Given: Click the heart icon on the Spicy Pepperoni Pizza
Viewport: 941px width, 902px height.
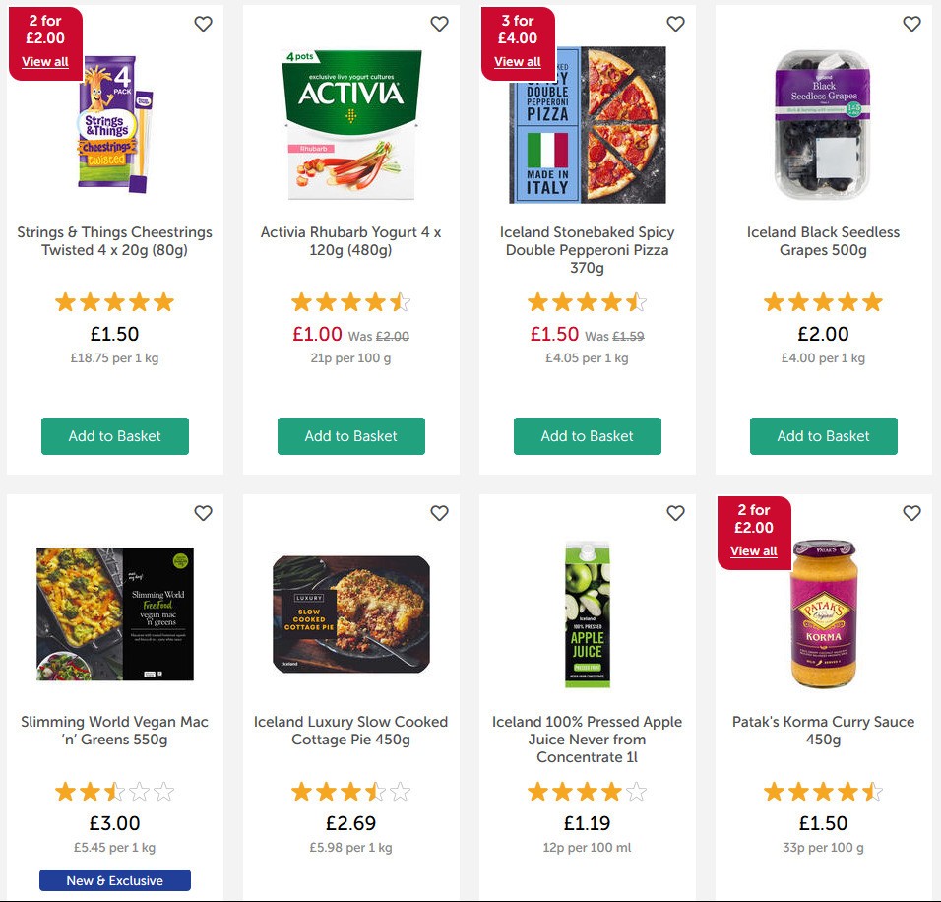Looking at the screenshot, I should pyautogui.click(x=675, y=23).
